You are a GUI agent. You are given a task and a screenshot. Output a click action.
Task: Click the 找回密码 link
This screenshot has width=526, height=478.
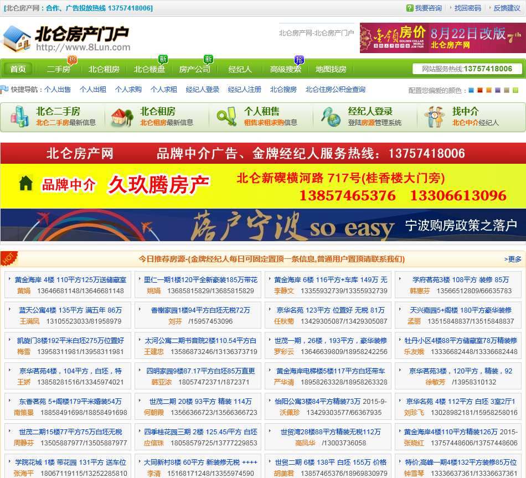pos(468,8)
